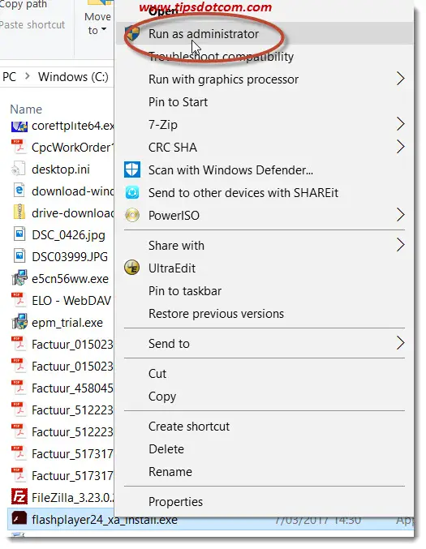
Task: Click the FileZilla file icon
Action: [19, 497]
